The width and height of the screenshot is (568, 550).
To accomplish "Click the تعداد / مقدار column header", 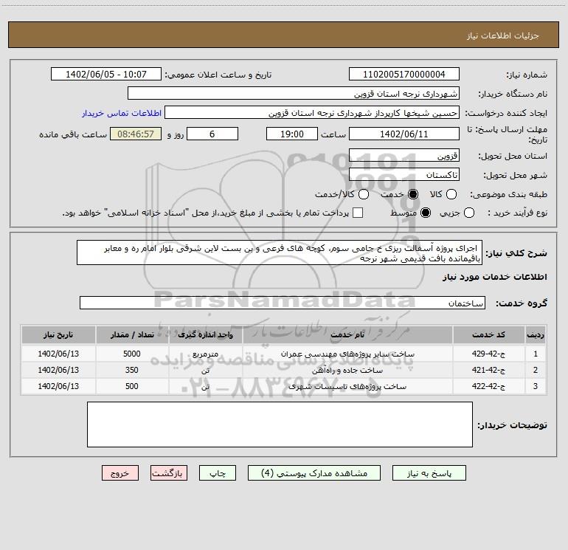I will pos(132,334).
